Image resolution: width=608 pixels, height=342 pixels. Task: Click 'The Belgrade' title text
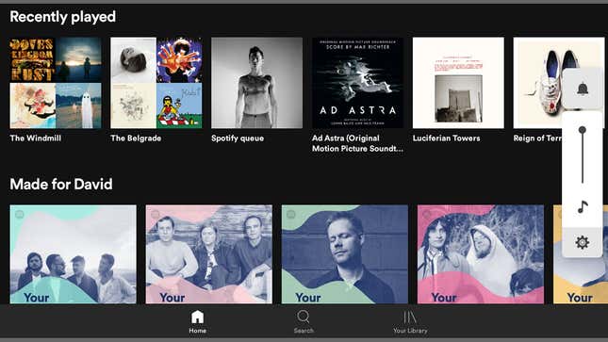[x=136, y=138]
